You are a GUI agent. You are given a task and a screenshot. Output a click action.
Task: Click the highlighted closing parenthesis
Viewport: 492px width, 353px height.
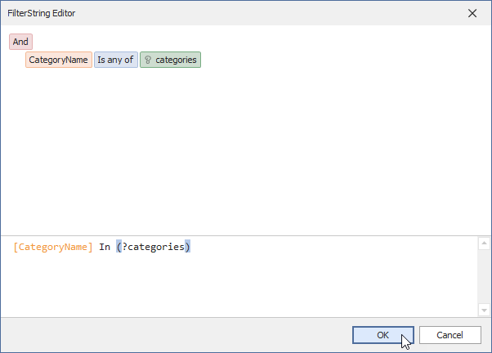[x=188, y=247]
